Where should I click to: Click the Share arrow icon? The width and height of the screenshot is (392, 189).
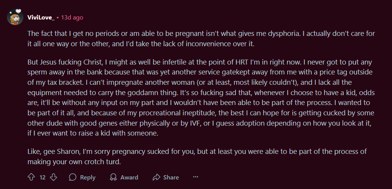[x=156, y=177]
